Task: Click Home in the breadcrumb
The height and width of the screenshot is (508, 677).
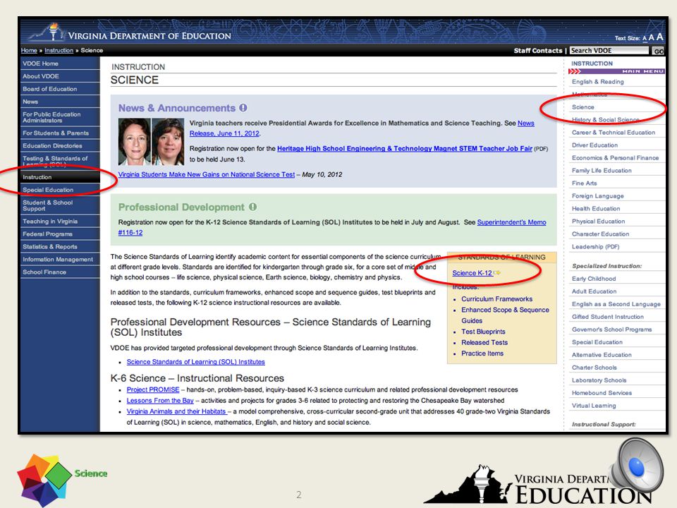Action: 29,50
